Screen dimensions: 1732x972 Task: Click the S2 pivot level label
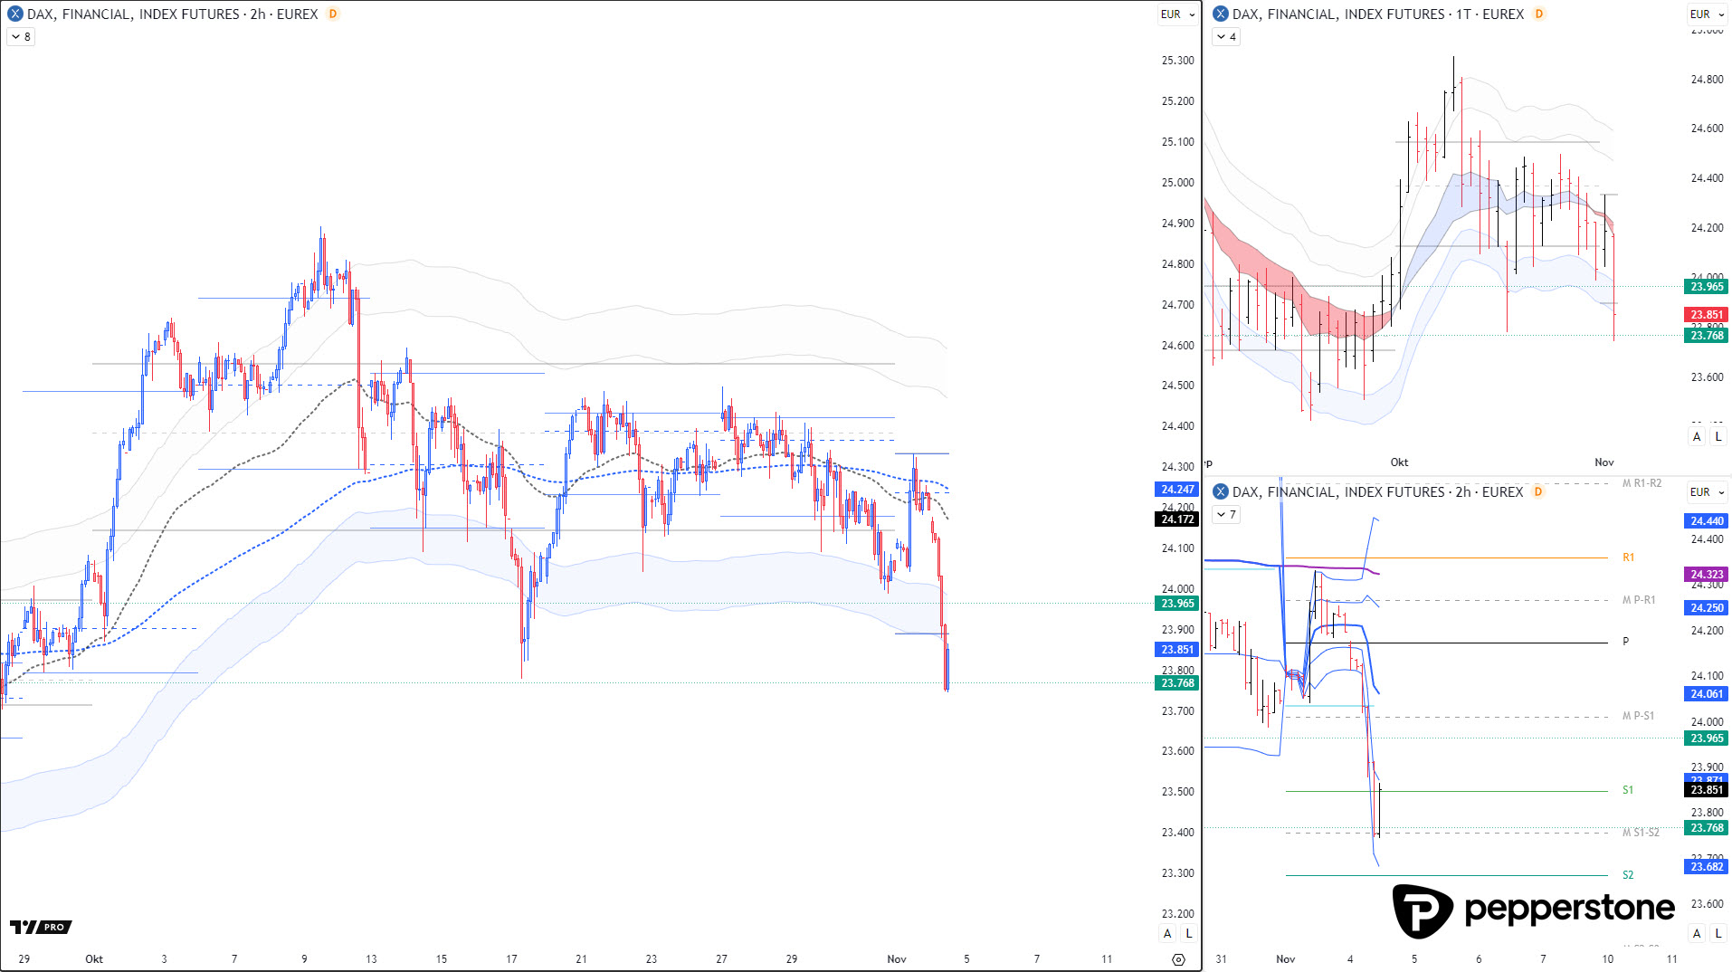1628,875
